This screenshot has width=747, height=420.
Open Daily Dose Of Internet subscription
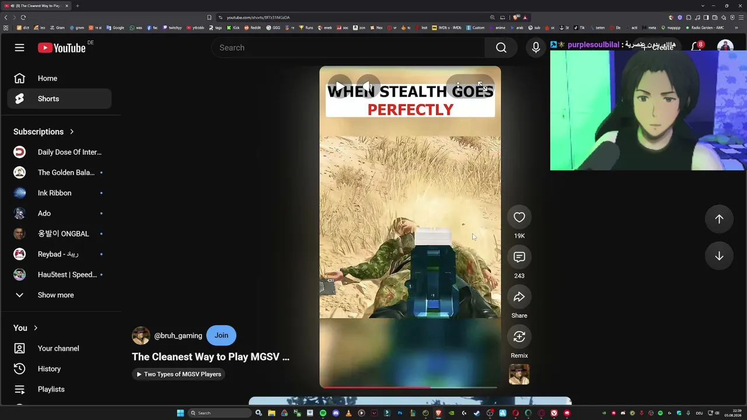pos(60,152)
